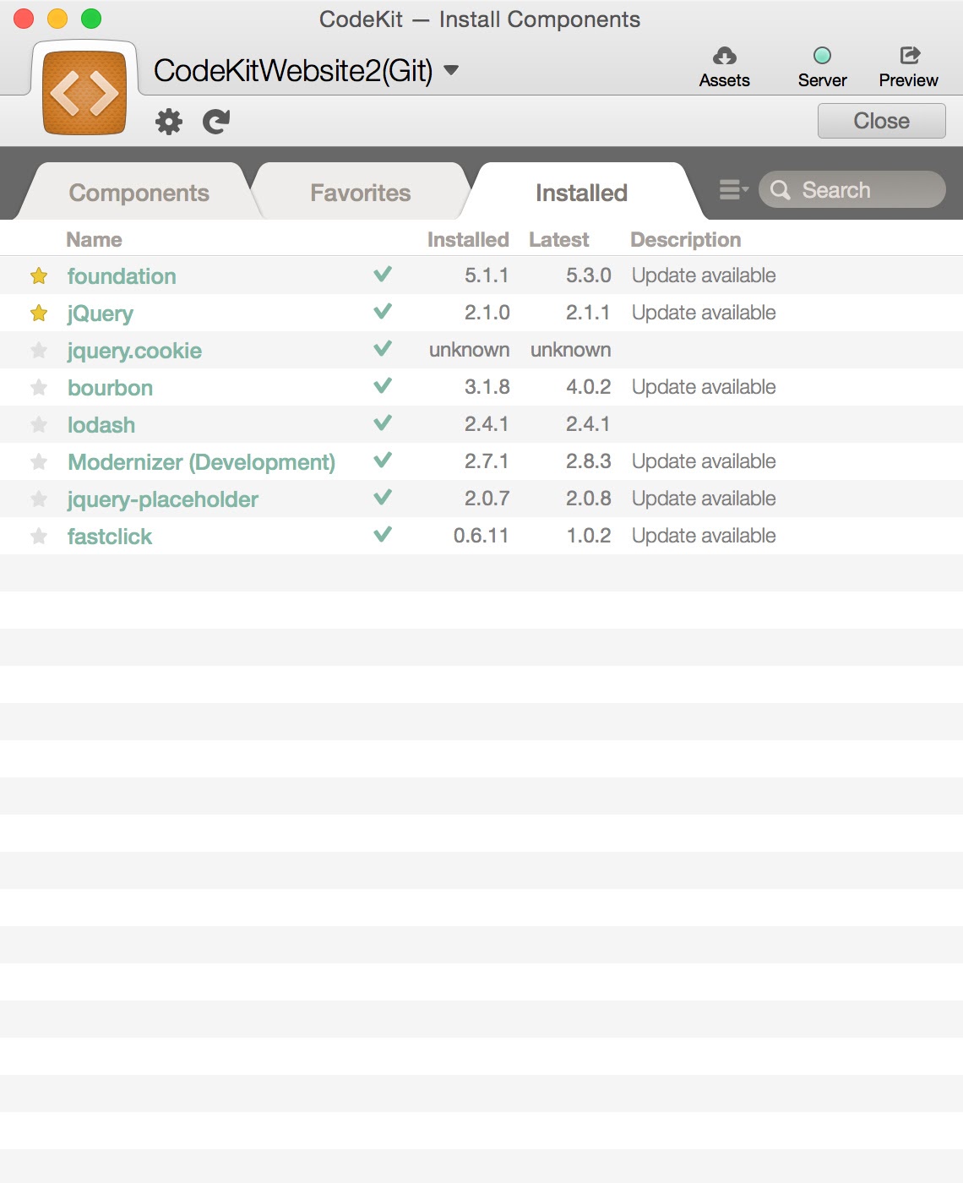The image size is (963, 1183).
Task: Open the foundation component link
Action: (x=122, y=276)
